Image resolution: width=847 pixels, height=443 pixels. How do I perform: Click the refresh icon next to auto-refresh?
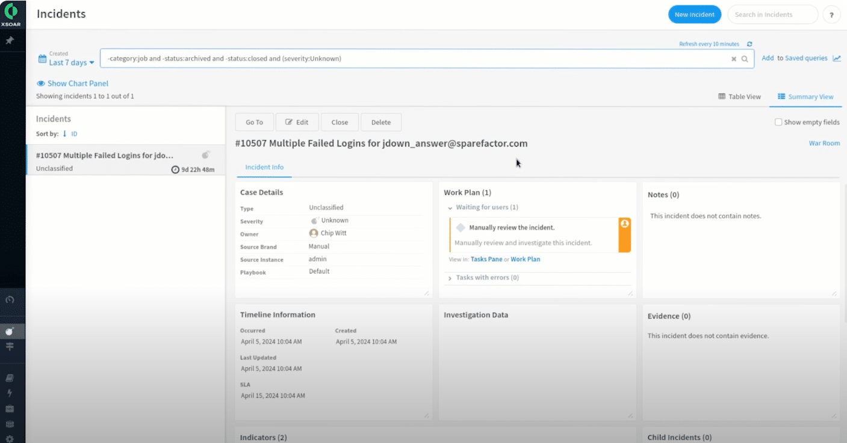(x=749, y=44)
